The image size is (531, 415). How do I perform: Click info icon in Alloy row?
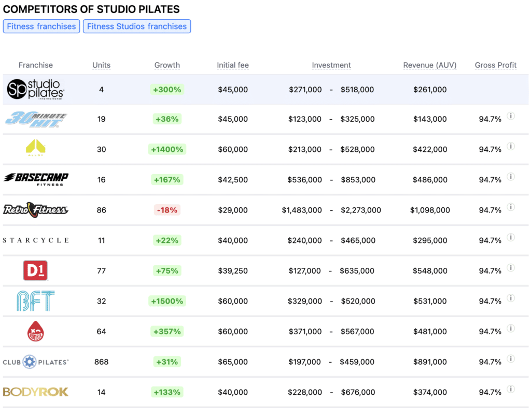[511, 146]
